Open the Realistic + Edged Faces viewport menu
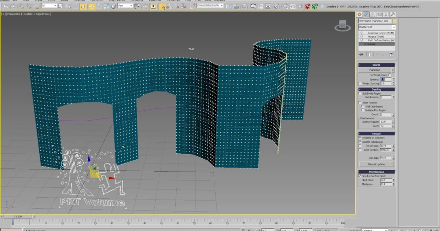Viewport: 440px width, 231px height. (x=37, y=14)
